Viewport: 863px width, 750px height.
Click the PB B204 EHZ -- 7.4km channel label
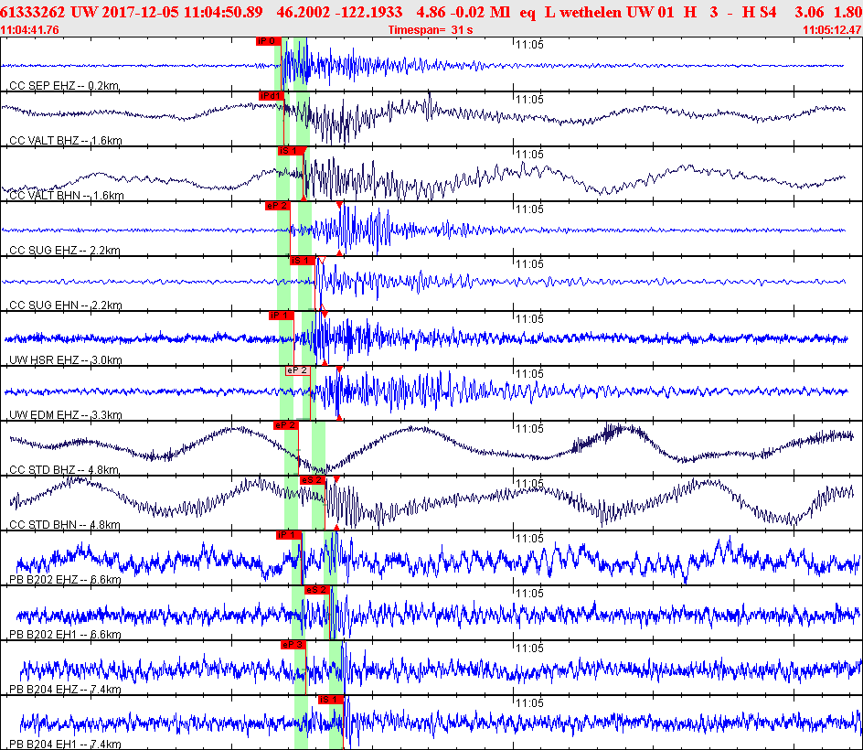click(x=65, y=690)
